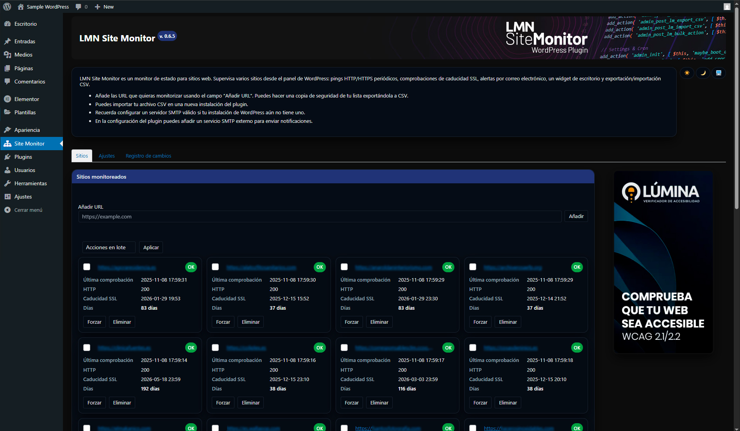This screenshot has width=740, height=431.
Task: Select the system theme monitor icon
Action: pos(719,73)
